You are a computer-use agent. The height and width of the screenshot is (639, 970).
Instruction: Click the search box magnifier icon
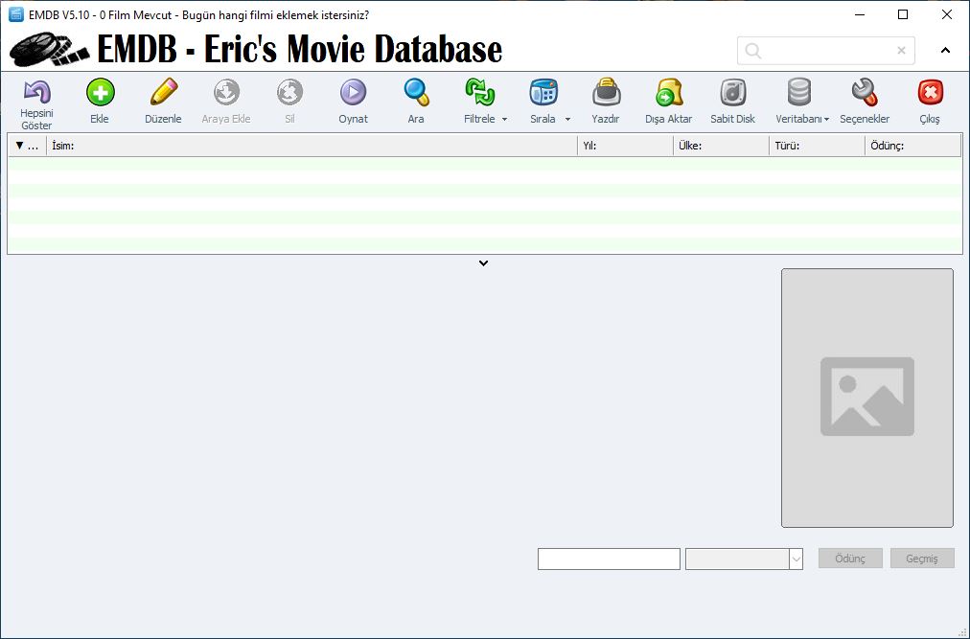[x=752, y=51]
